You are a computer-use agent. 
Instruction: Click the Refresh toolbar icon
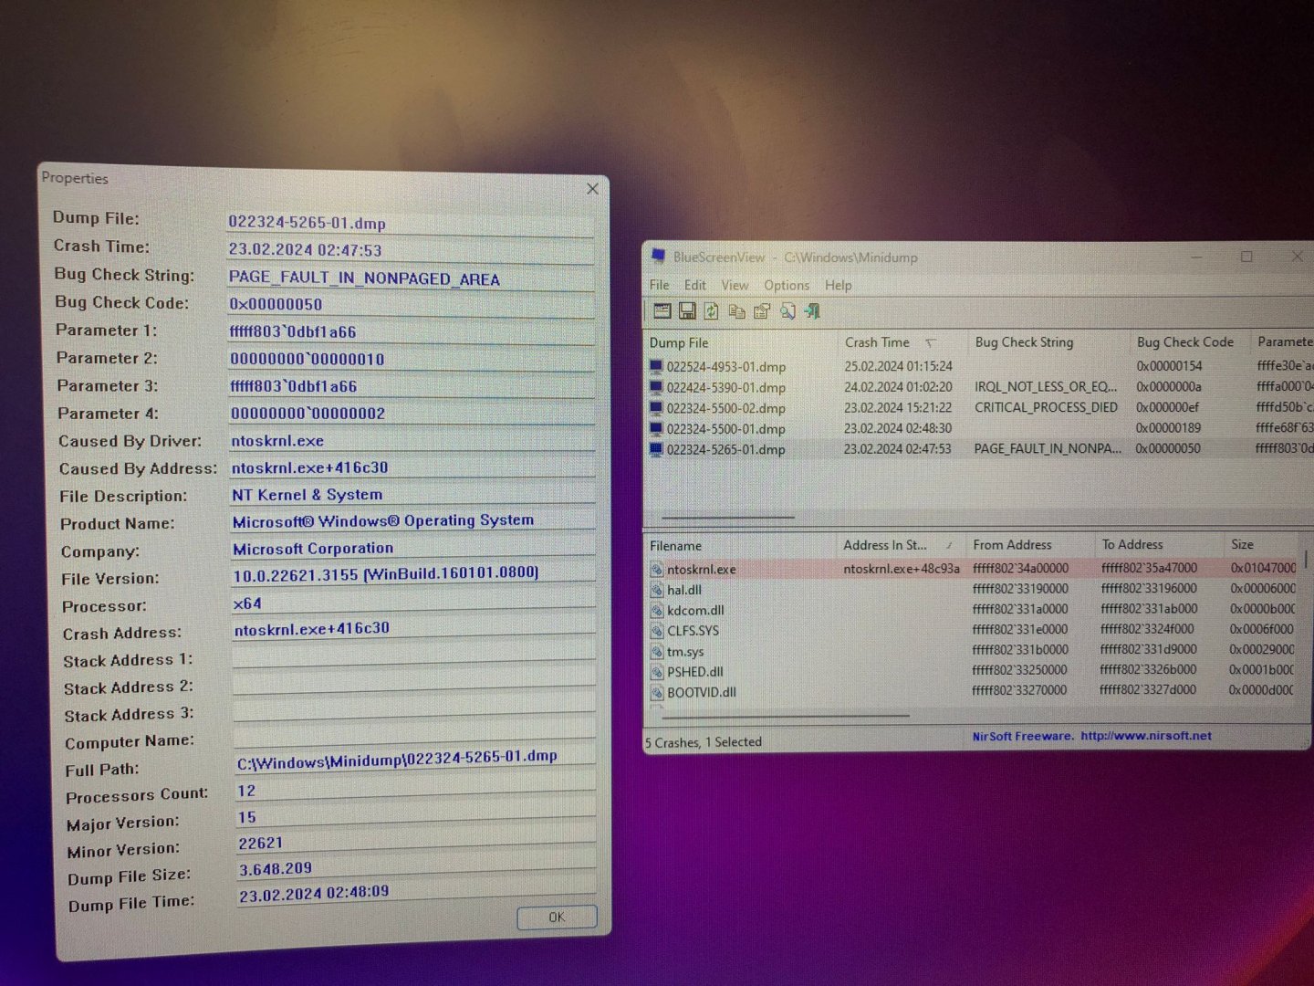pos(712,311)
